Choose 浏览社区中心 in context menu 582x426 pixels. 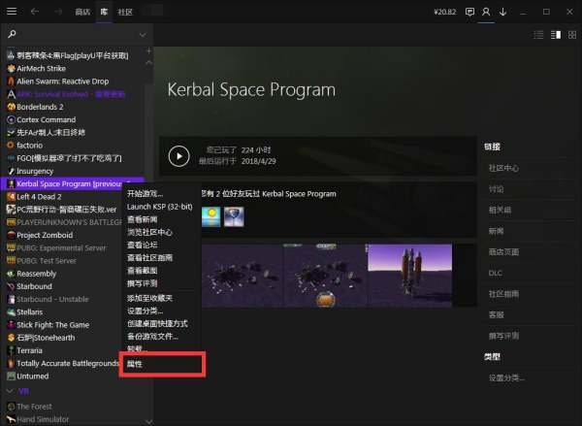tap(149, 232)
